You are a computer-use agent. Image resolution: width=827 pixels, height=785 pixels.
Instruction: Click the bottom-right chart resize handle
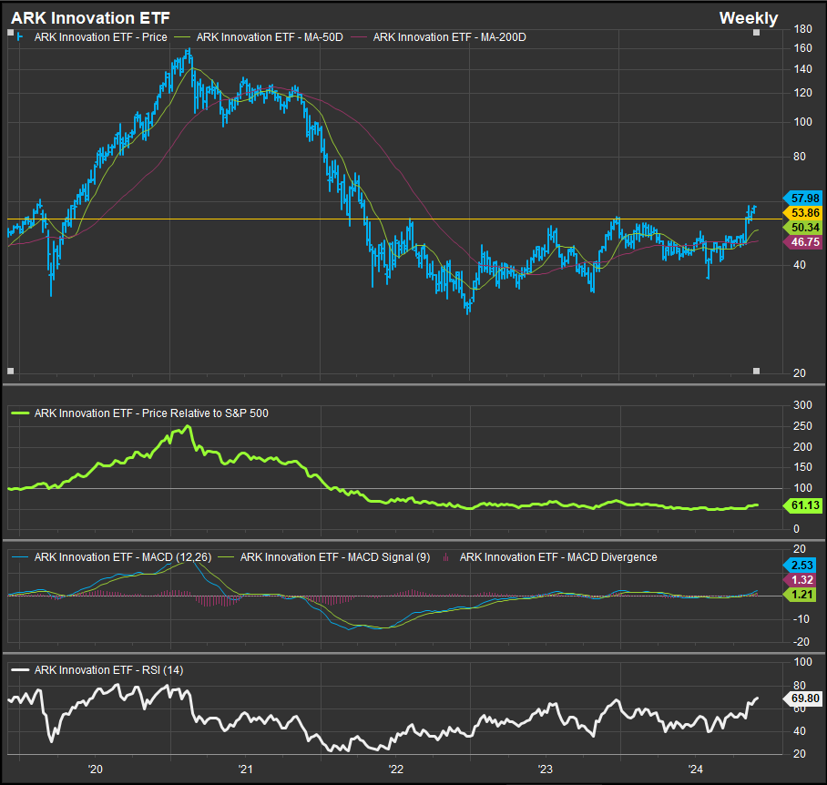tap(756, 371)
